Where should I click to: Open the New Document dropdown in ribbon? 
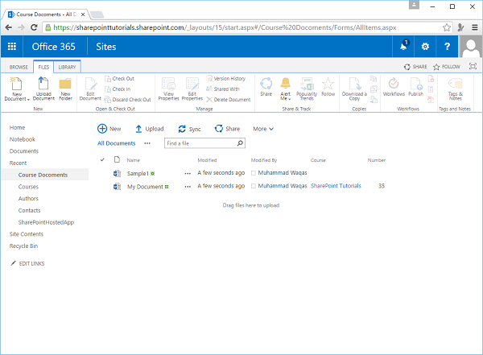[17, 97]
